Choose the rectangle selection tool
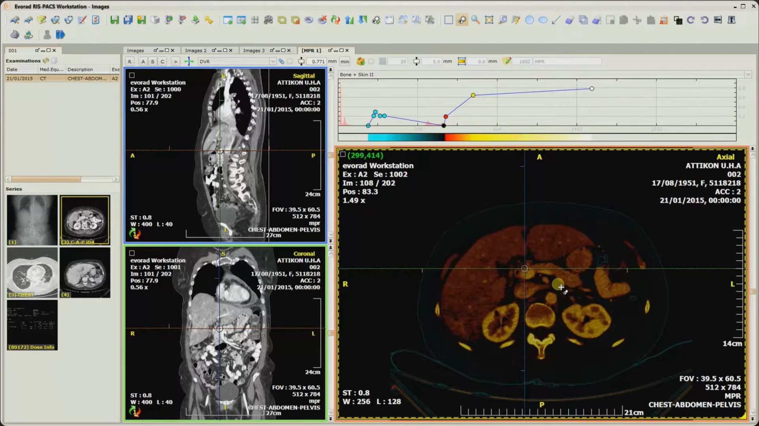The width and height of the screenshot is (759, 426). coord(449,20)
